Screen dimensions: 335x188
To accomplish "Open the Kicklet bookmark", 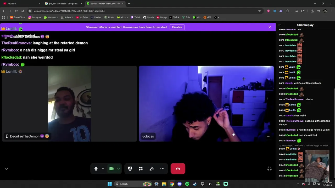I will [109, 17].
